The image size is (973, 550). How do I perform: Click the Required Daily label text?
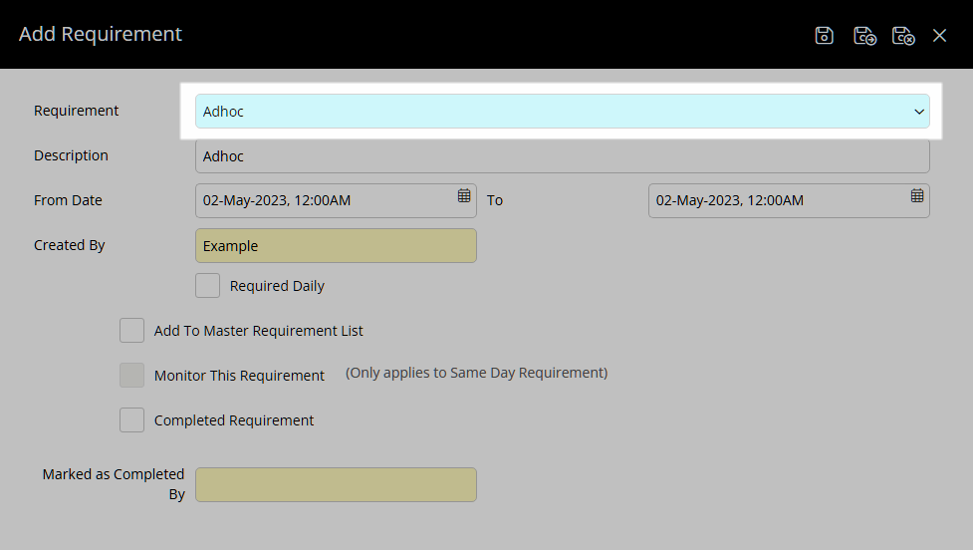click(278, 286)
